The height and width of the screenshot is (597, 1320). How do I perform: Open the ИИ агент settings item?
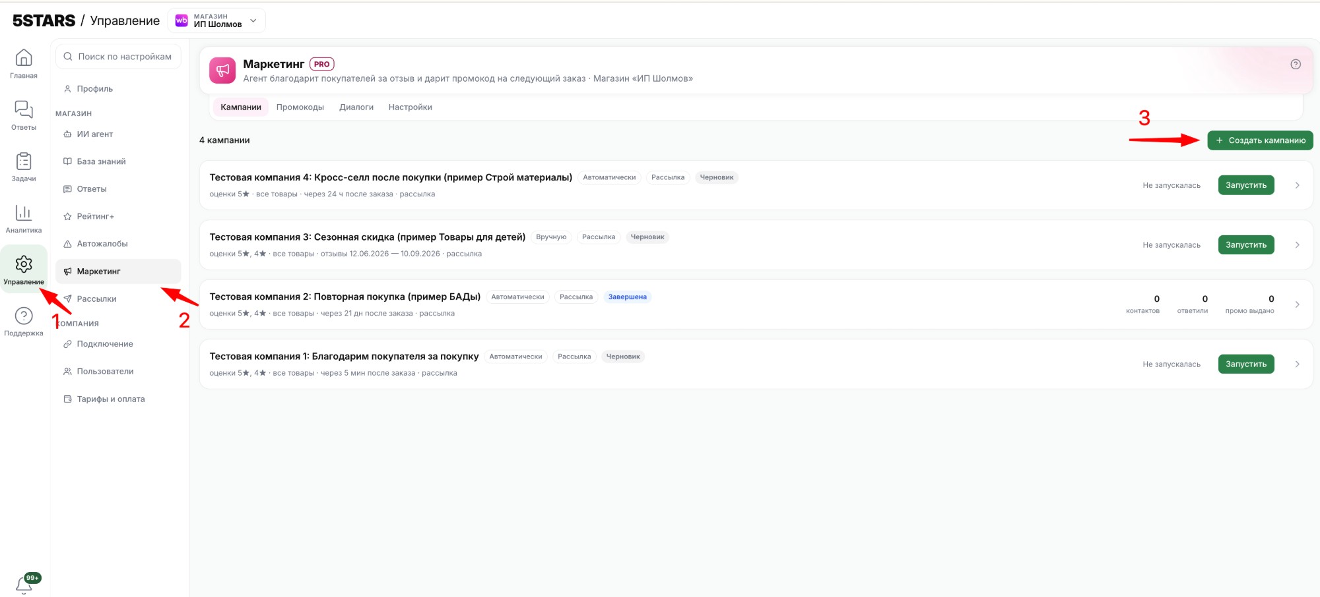click(118, 134)
